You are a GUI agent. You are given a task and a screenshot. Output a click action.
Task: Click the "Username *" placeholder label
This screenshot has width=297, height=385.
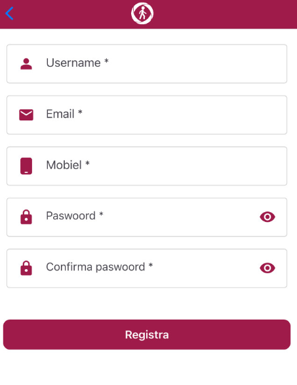77,63
